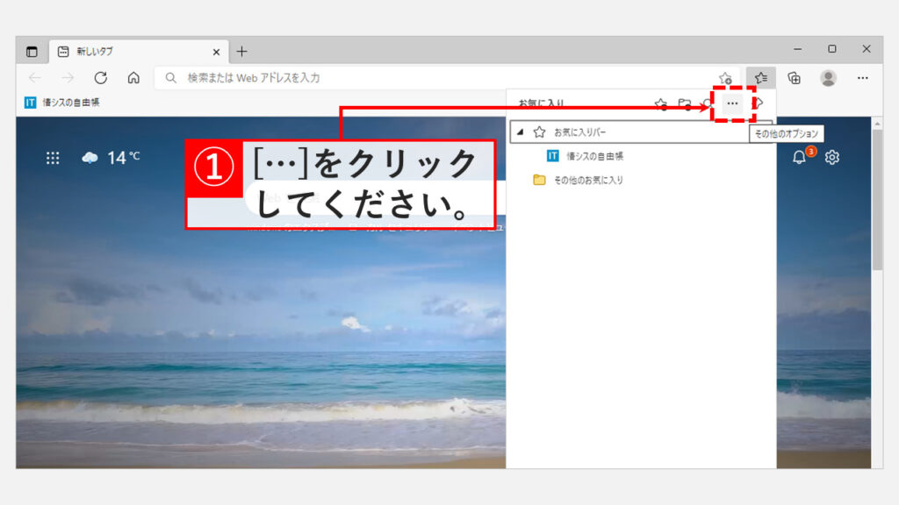The height and width of the screenshot is (505, 899).
Task: Click the favorites panel More options (…) button
Action: (x=732, y=103)
